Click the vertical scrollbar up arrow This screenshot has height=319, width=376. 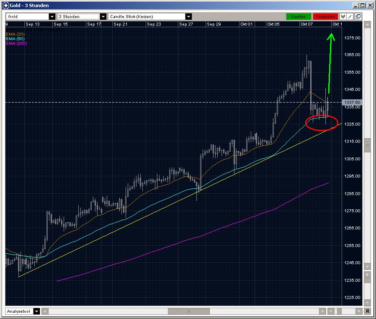pyautogui.click(x=367, y=24)
